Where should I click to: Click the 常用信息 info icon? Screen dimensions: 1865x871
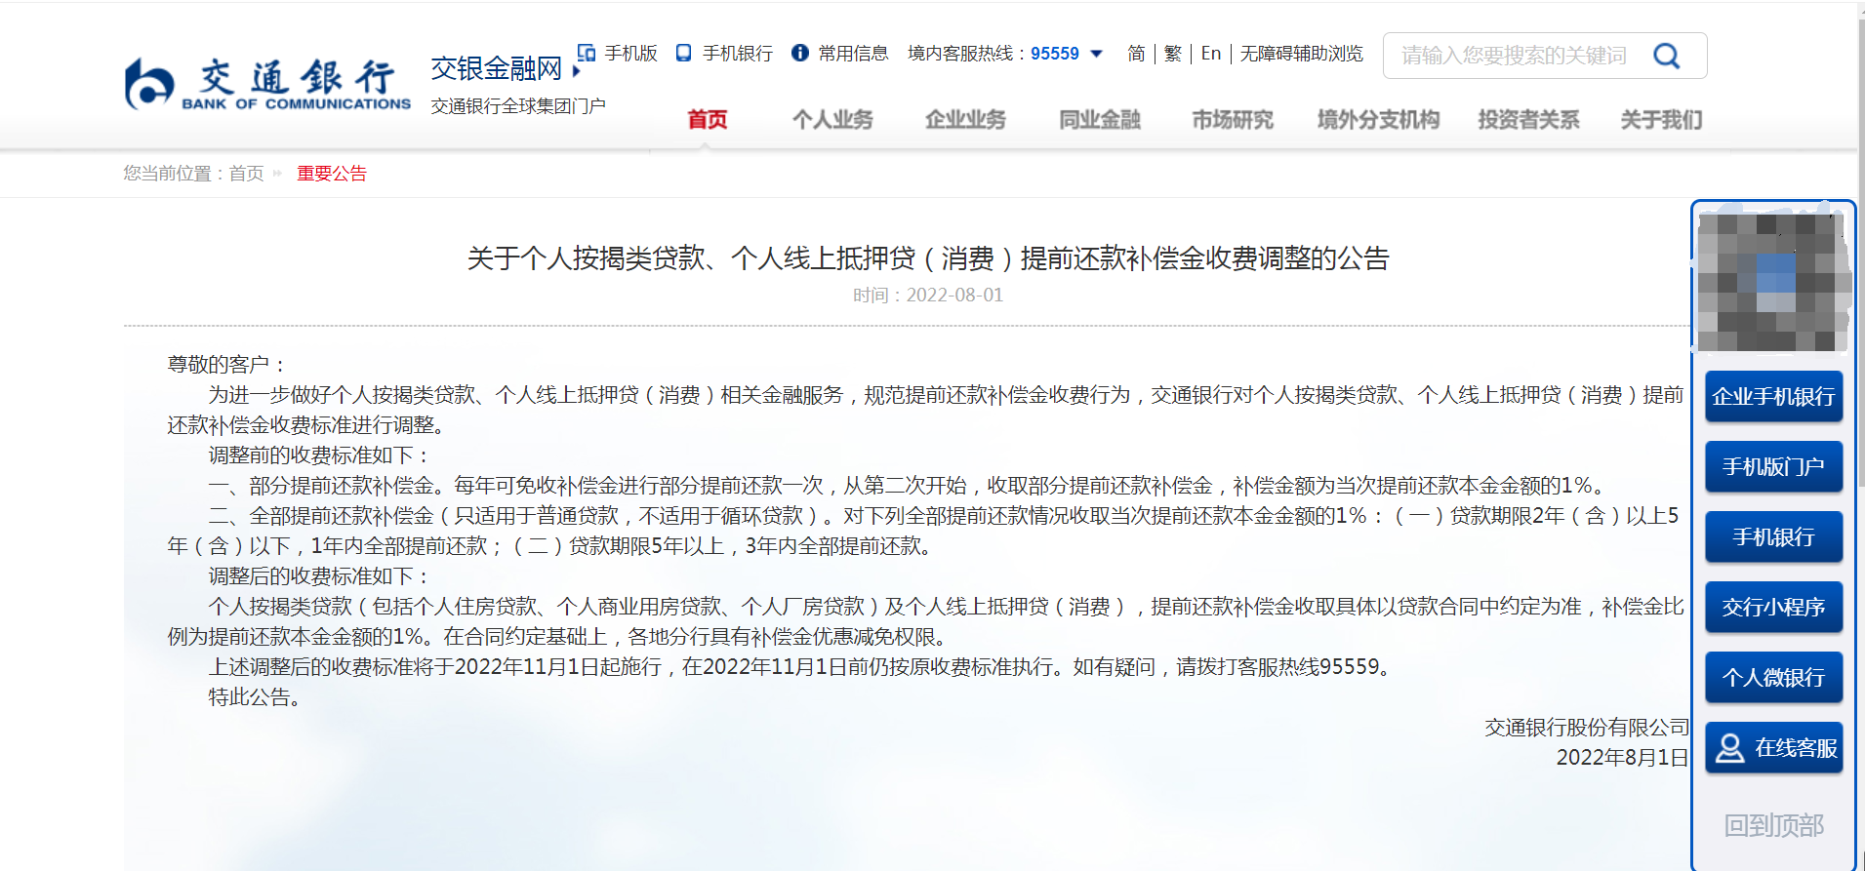click(800, 53)
